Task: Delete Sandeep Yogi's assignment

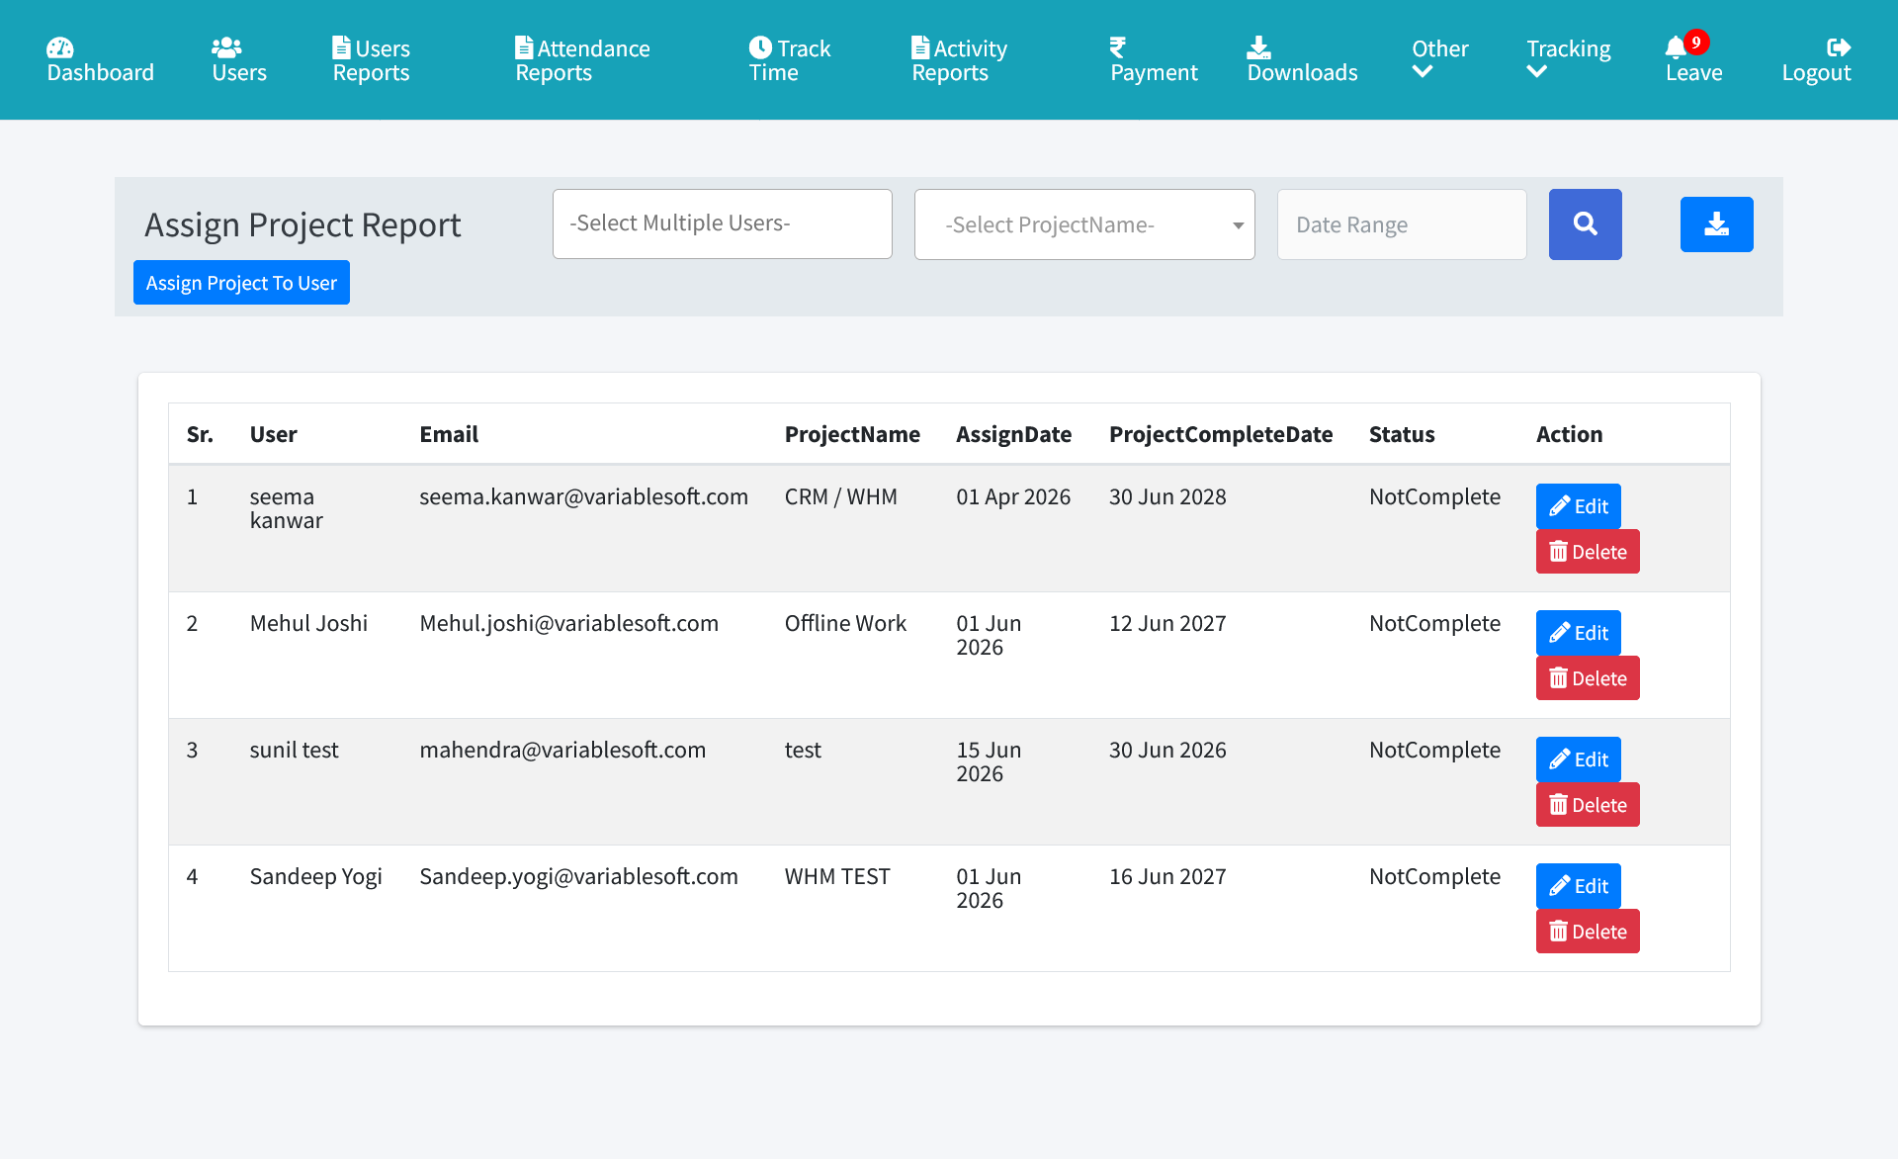Action: [1588, 932]
